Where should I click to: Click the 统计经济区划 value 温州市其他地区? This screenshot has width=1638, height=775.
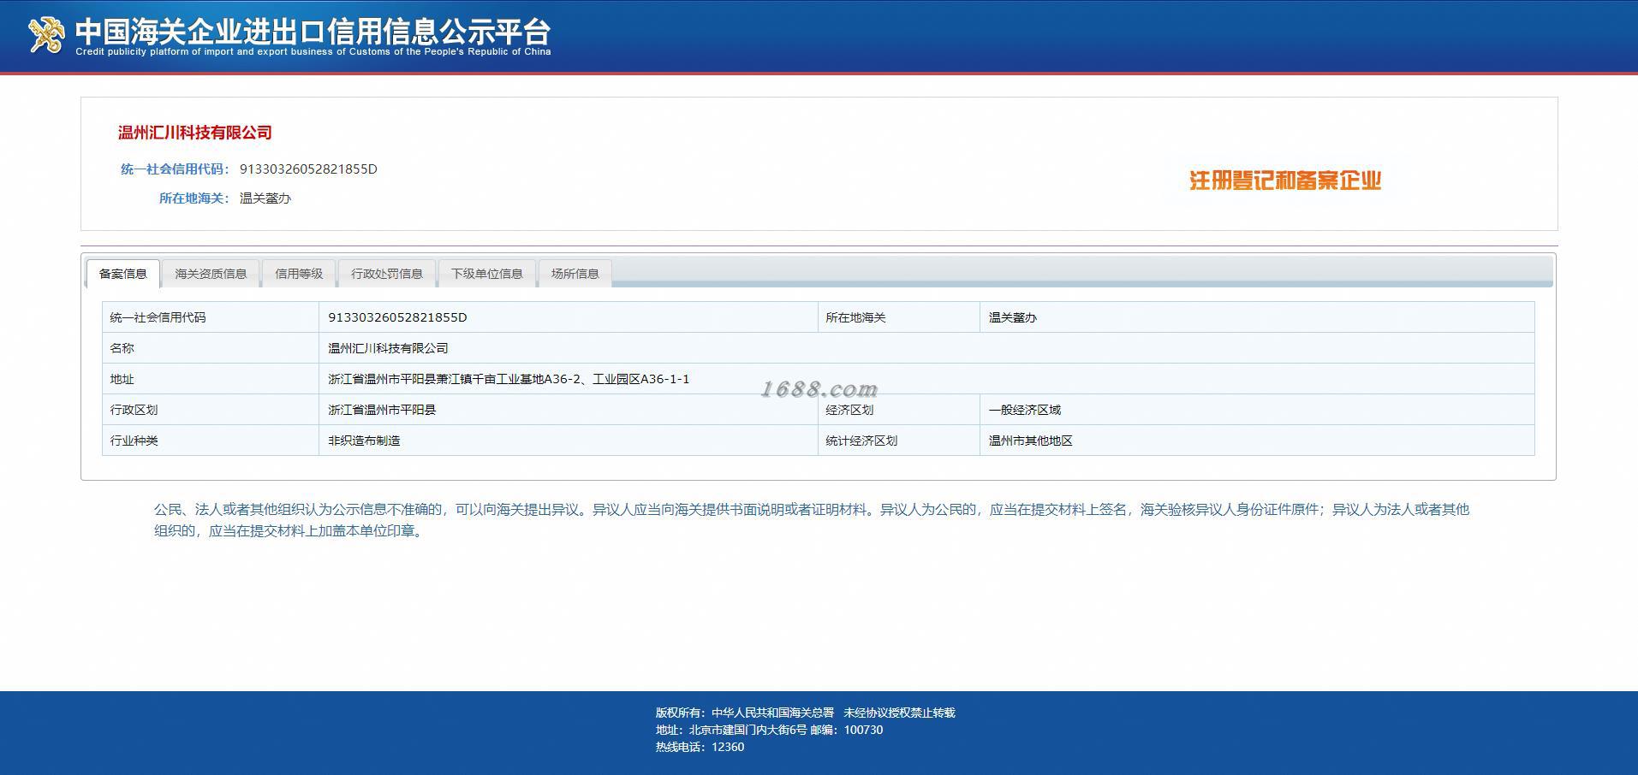[1031, 441]
